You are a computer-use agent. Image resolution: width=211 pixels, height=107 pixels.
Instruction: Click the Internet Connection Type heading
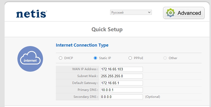pos(82,45)
